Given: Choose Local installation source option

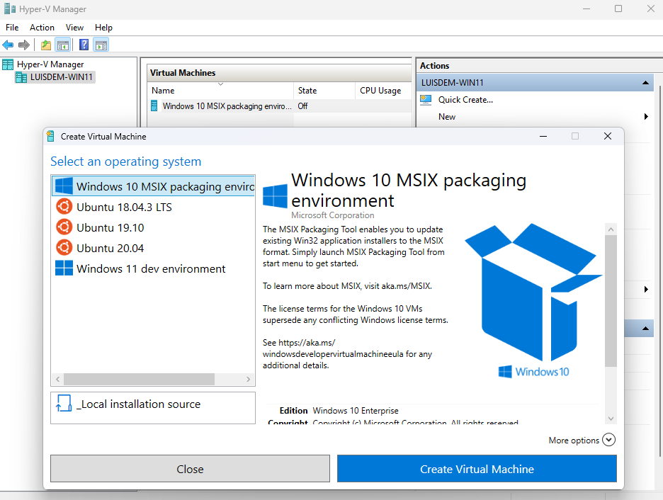Looking at the screenshot, I should click(153, 408).
